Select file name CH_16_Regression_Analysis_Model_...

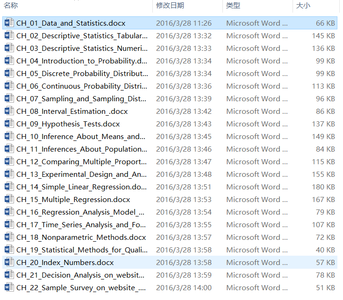tap(80, 212)
